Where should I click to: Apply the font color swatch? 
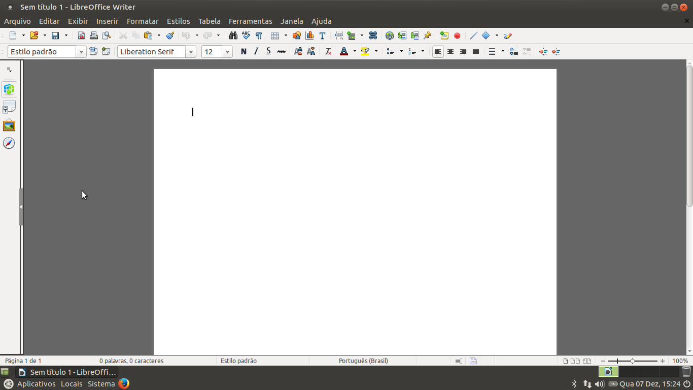tap(344, 51)
